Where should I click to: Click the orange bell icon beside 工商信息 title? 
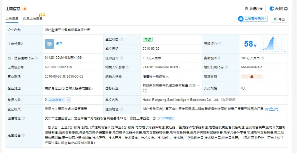(x=25, y=9)
